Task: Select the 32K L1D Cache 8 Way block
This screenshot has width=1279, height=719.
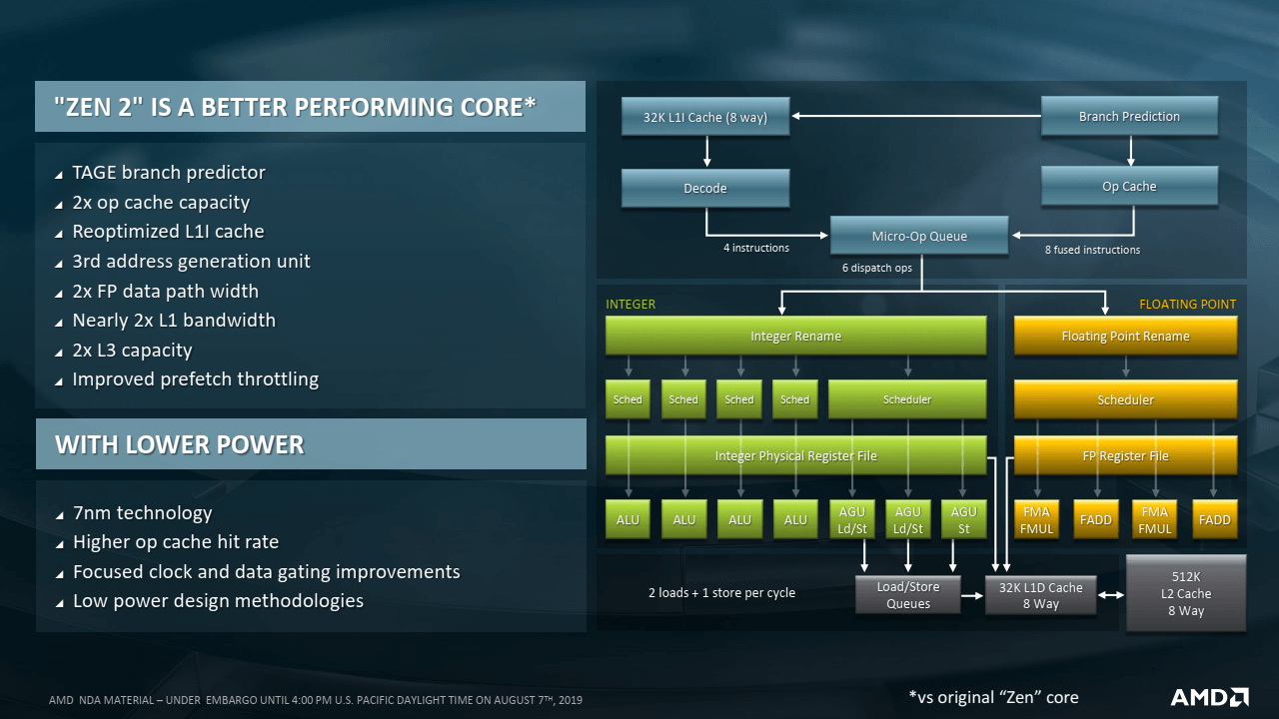Action: (x=1040, y=595)
